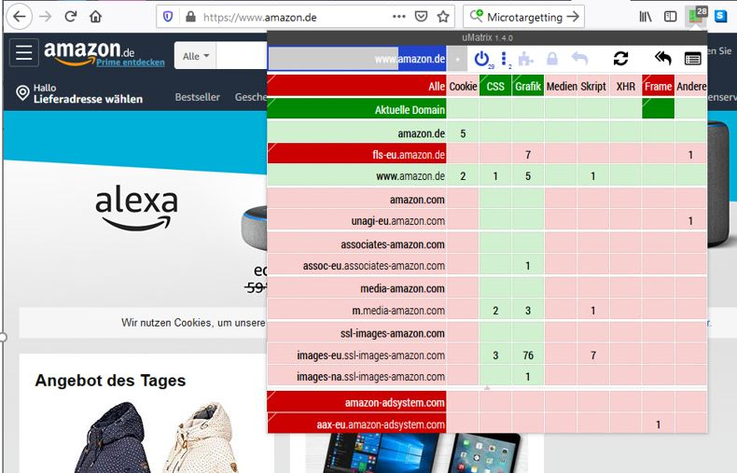The image size is (737, 473).
Task: Choose Lieferadresse wählen
Action: (x=88, y=99)
